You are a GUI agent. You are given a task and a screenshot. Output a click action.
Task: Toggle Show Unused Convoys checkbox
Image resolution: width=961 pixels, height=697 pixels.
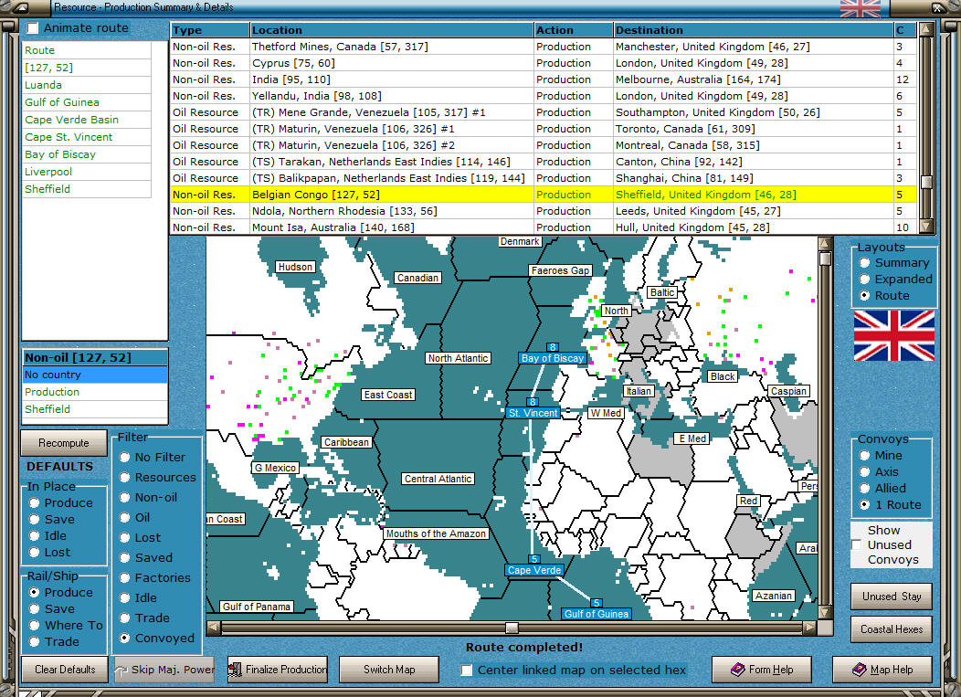click(x=856, y=544)
